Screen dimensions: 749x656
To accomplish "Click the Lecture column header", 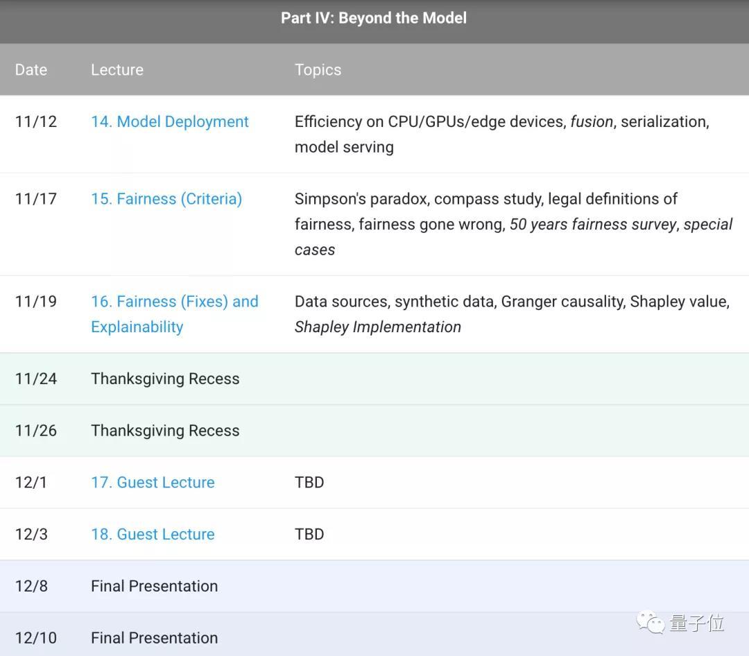I will (117, 69).
